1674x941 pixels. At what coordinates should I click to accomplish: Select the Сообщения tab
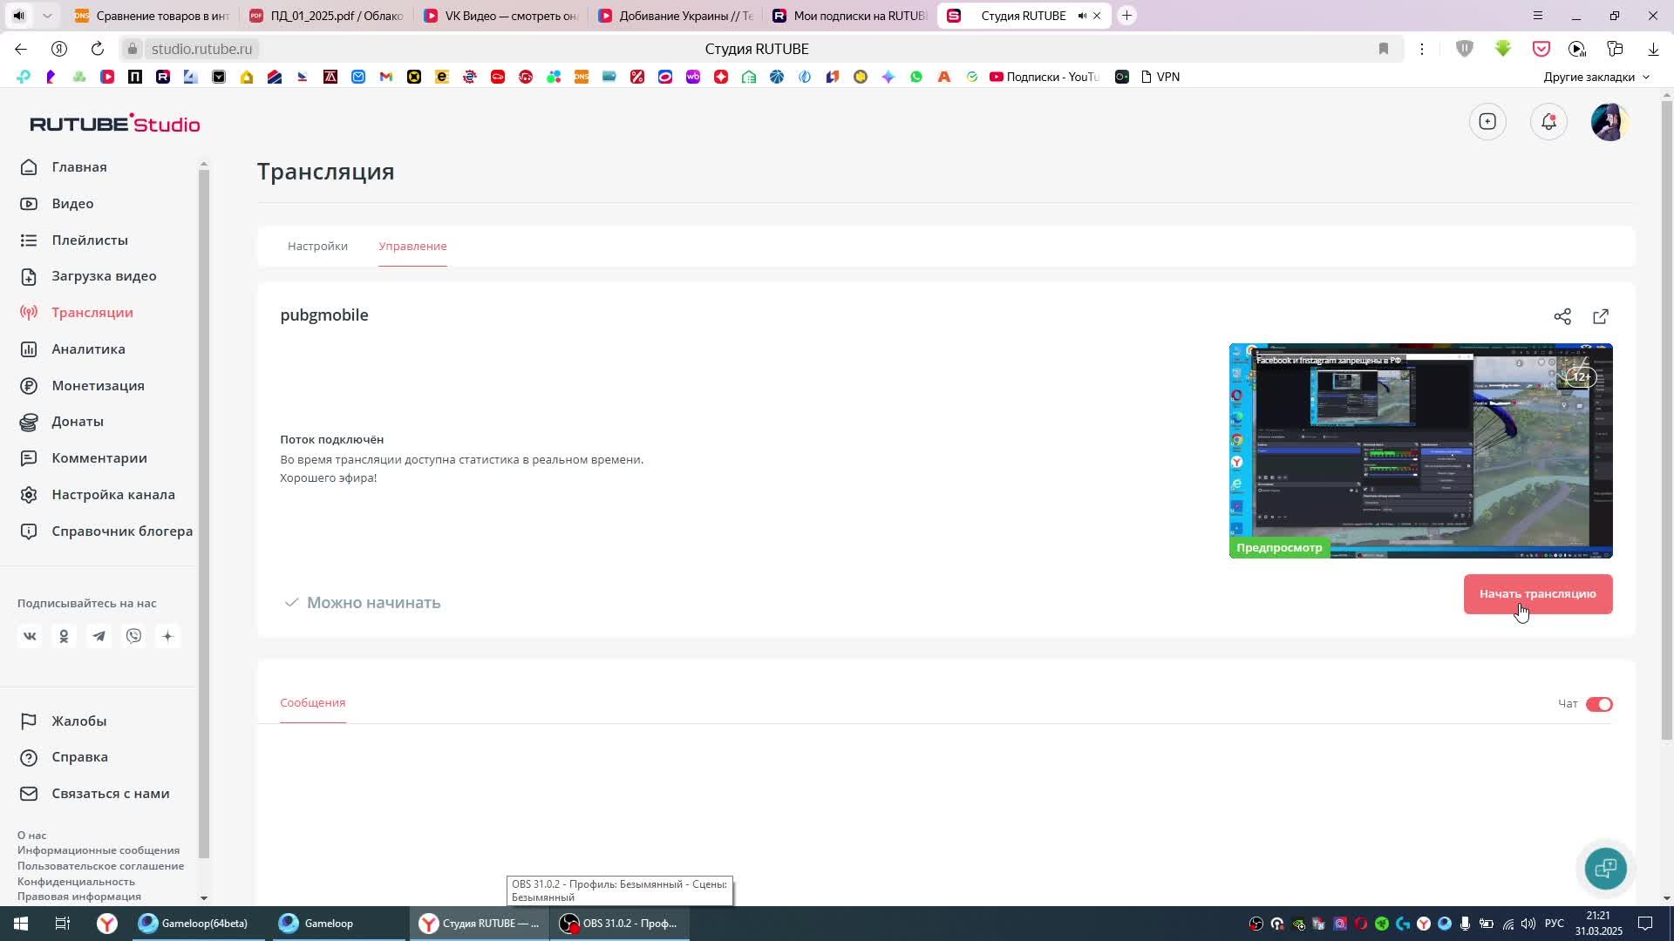point(312,703)
